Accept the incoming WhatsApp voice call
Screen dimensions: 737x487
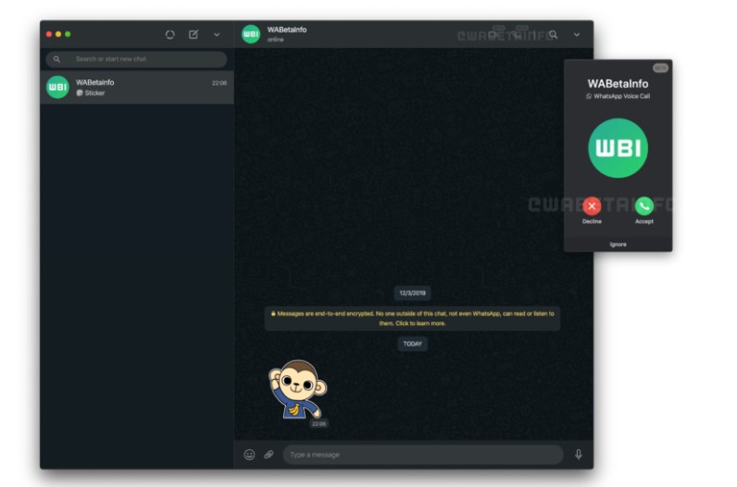click(643, 206)
